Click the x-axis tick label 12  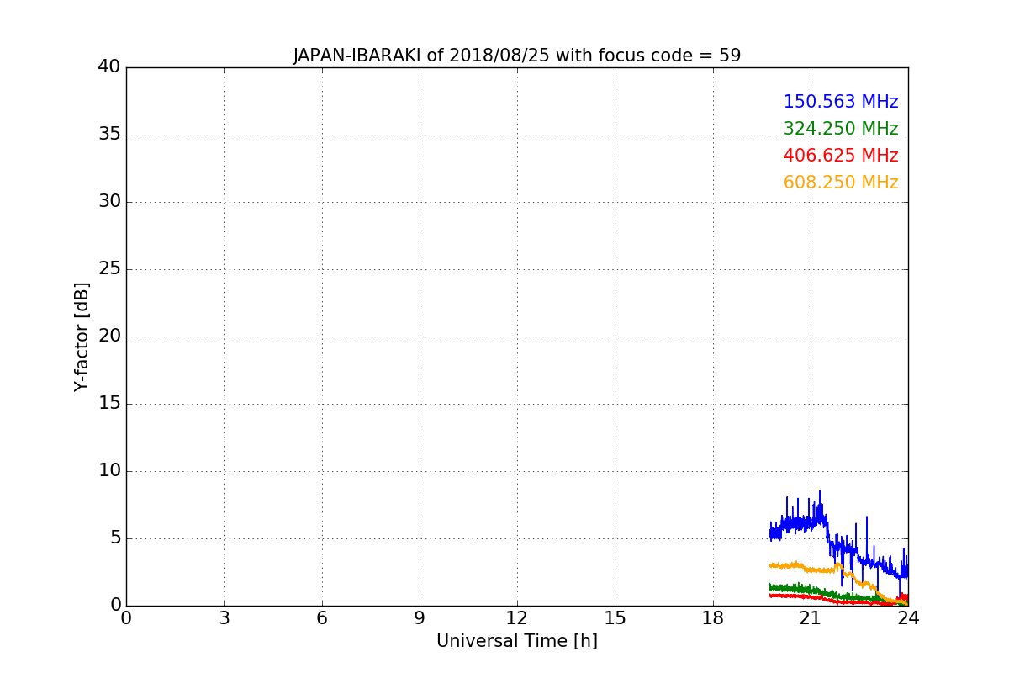click(517, 619)
